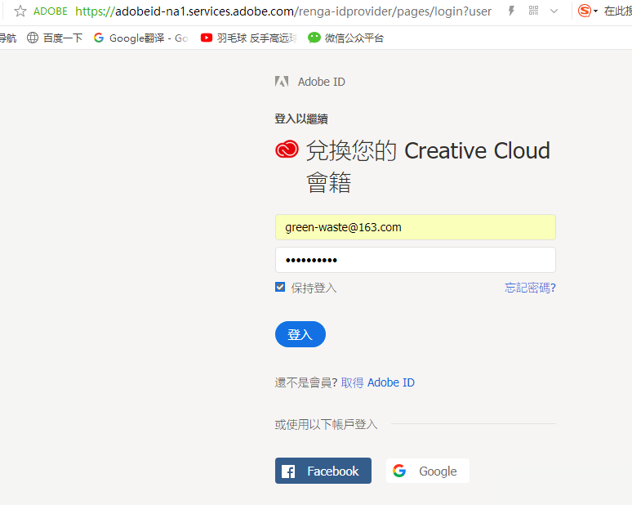Click the lightning bolt speed icon
The image size is (632, 505).
[511, 11]
